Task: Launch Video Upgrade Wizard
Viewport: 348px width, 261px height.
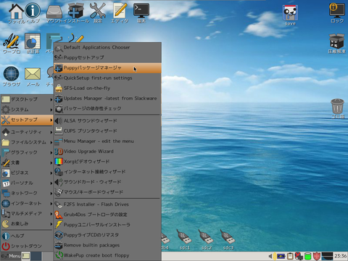Action: [x=107, y=152]
